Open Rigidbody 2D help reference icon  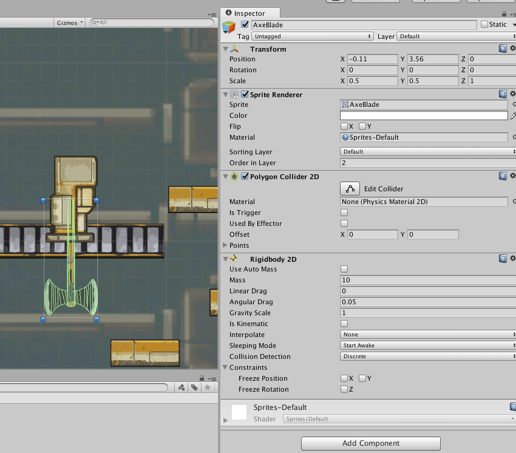[503, 259]
